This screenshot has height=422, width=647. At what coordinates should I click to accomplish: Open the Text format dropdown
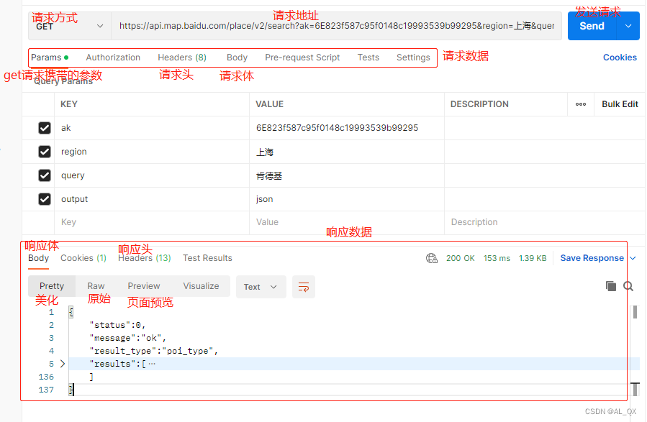coord(261,287)
